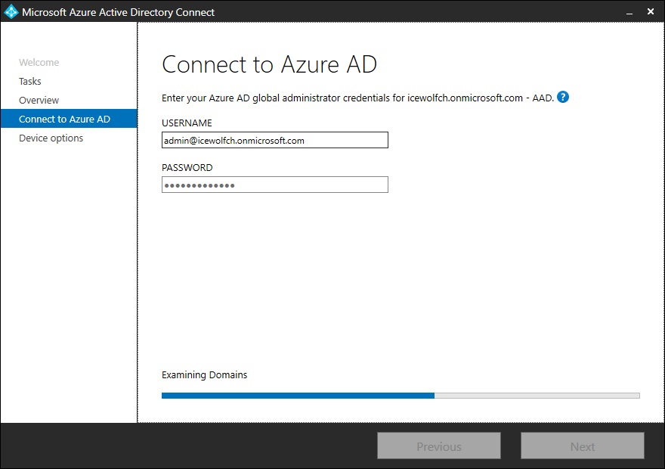
Task: Open the Device options step
Action: click(x=51, y=138)
